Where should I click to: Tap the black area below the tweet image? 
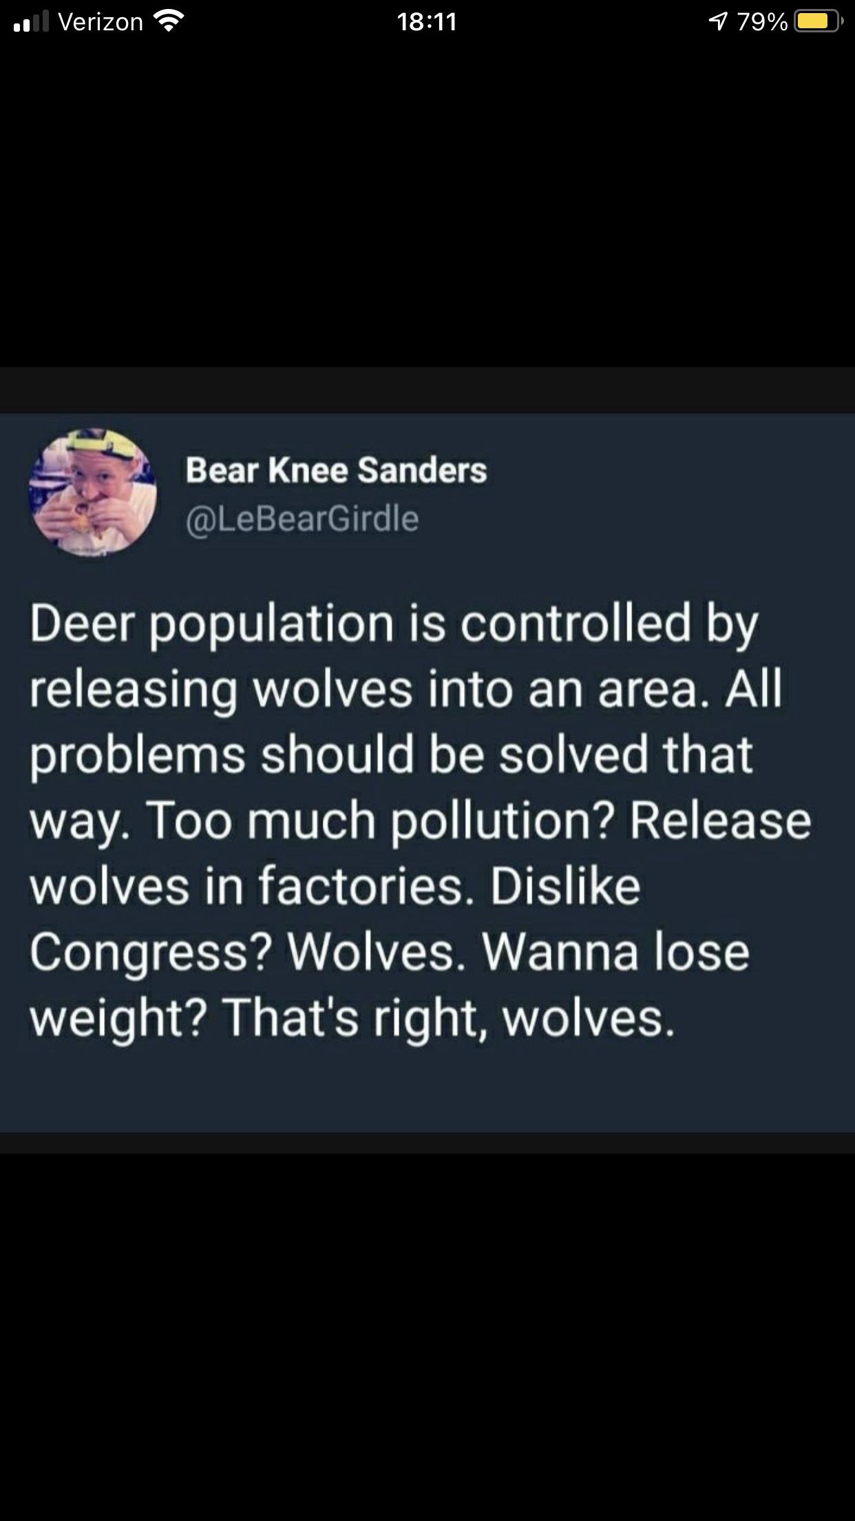(427, 1336)
